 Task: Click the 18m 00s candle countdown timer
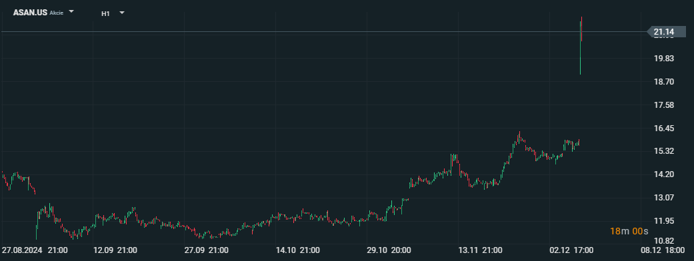coord(629,231)
